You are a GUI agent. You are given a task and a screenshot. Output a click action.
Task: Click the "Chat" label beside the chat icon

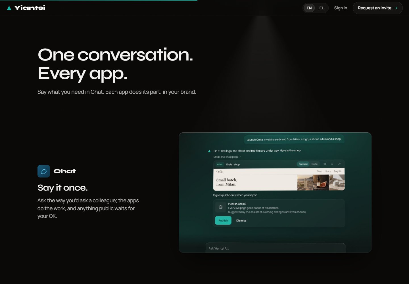click(x=65, y=171)
